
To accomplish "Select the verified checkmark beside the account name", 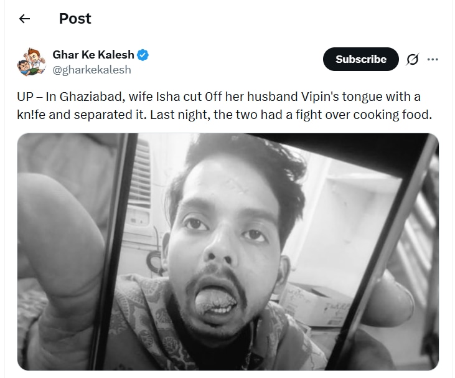I will pos(143,55).
